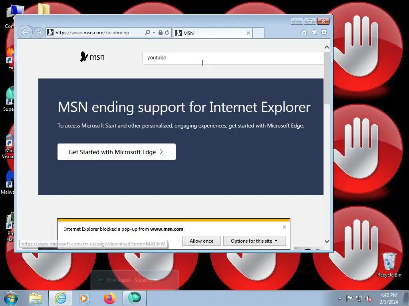Viewport: 409px width, 306px height.
Task: Open the Windows Start menu
Action: click(x=11, y=298)
